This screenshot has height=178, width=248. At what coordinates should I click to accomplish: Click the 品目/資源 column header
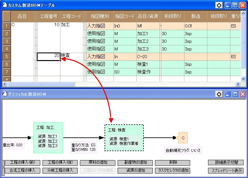148,16
